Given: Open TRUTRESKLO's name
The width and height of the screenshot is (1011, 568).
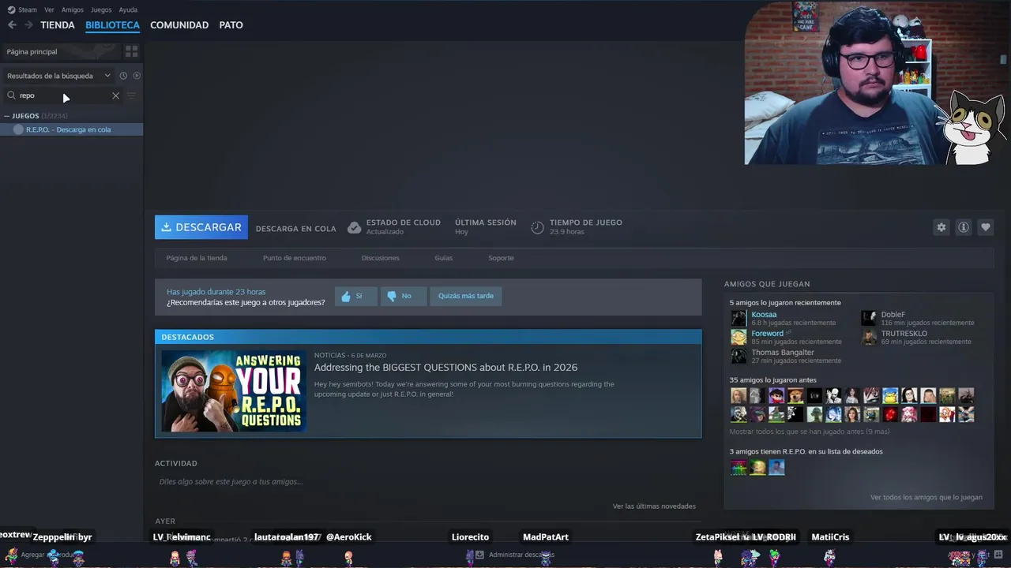Looking at the screenshot, I should [904, 334].
